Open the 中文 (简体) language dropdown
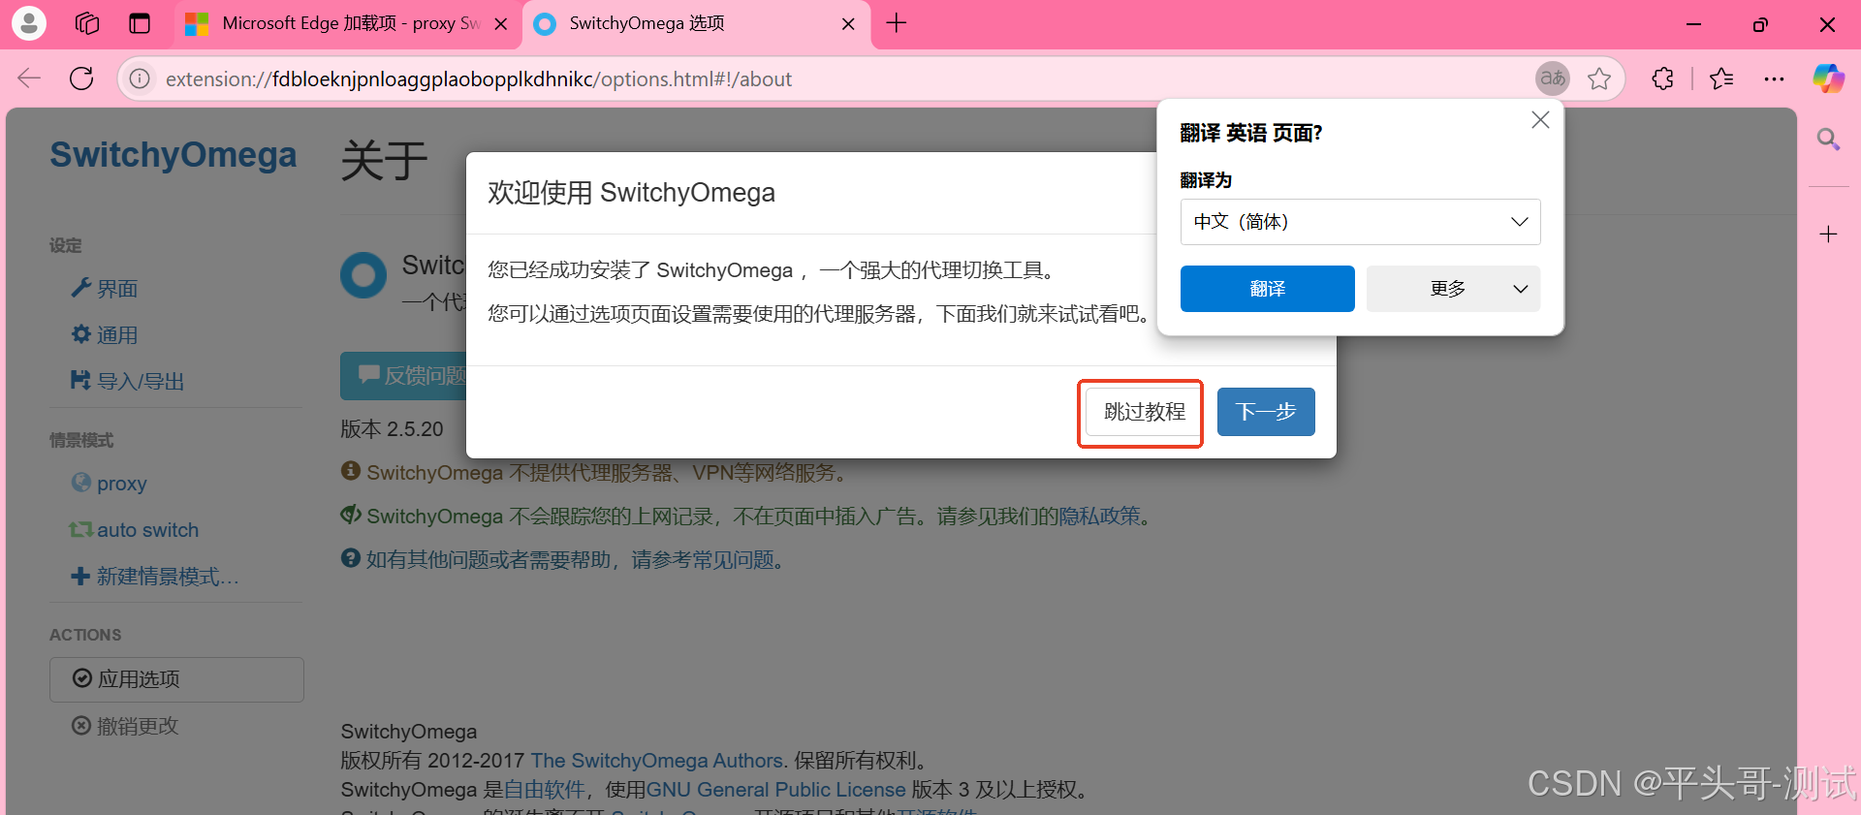1861x815 pixels. tap(1361, 222)
